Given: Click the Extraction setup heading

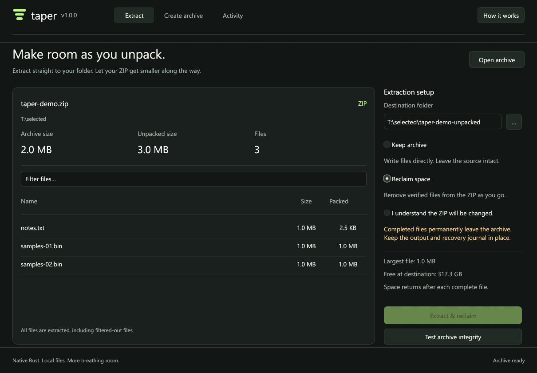Looking at the screenshot, I should pyautogui.click(x=409, y=92).
